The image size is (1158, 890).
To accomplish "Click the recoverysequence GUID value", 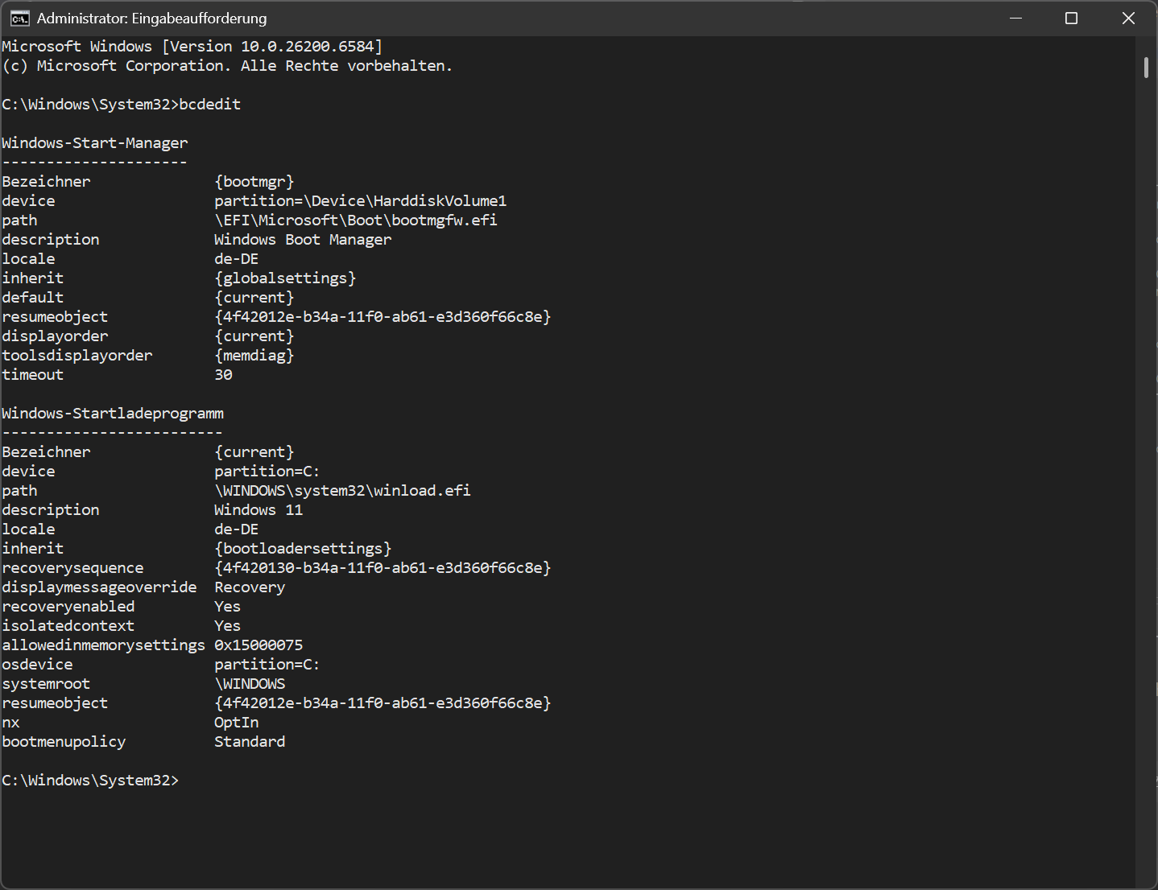I will click(x=383, y=568).
